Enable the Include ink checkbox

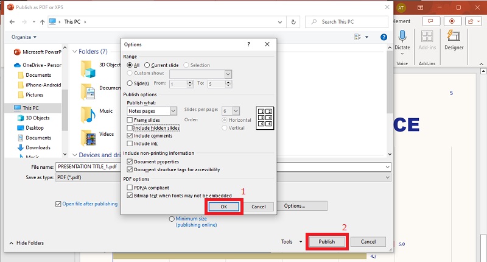[130, 144]
